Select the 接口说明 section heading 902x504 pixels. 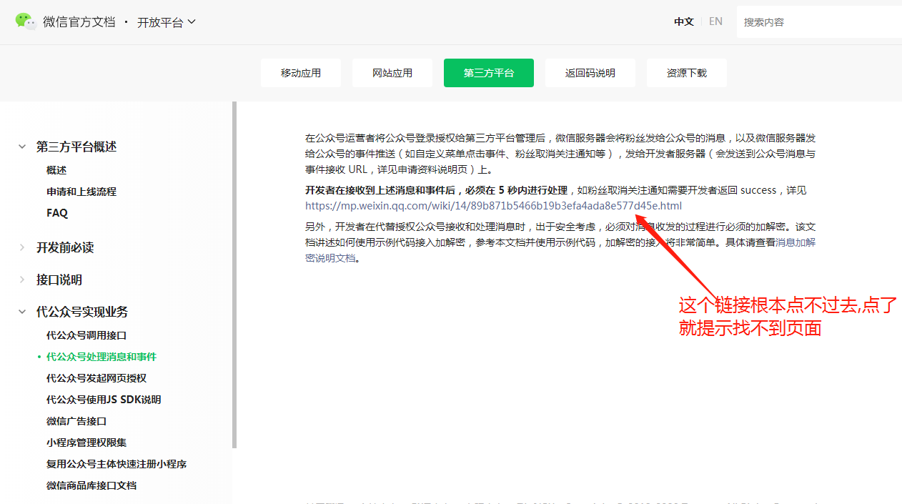pyautogui.click(x=59, y=280)
